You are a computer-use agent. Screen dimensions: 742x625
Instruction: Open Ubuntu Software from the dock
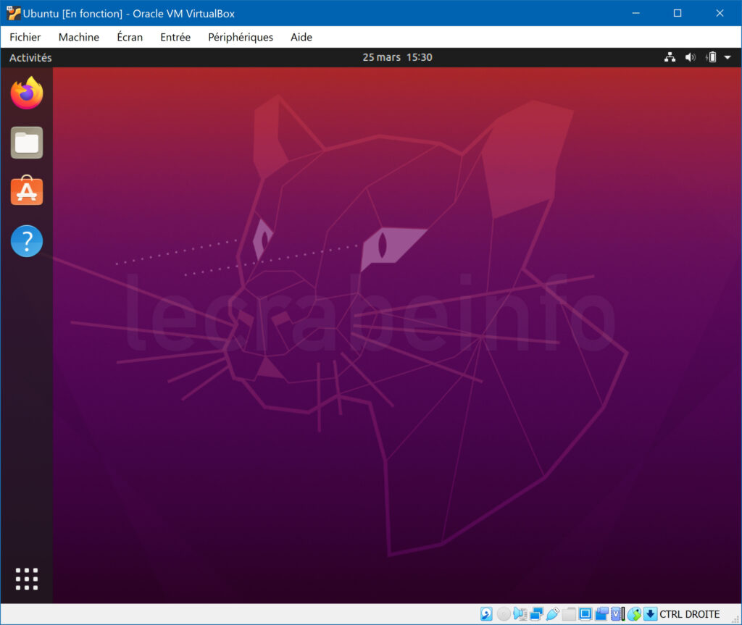[x=27, y=190]
